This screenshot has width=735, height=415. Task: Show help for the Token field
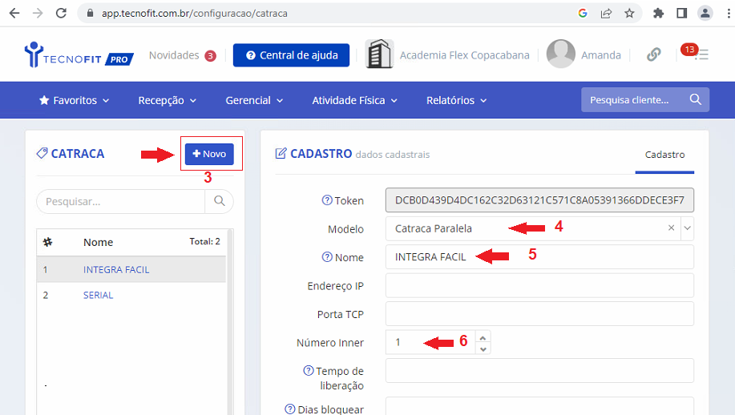click(327, 200)
